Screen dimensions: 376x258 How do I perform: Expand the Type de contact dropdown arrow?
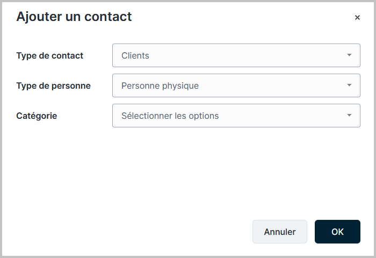coord(349,55)
